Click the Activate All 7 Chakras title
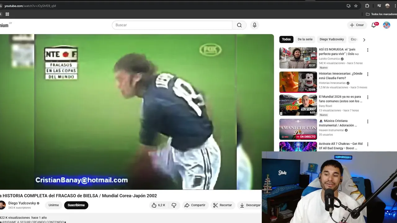The width and height of the screenshot is (397, 223). click(341, 146)
